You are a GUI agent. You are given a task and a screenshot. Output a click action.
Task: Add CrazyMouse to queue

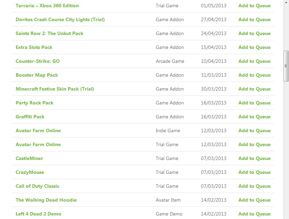pyautogui.click(x=254, y=172)
